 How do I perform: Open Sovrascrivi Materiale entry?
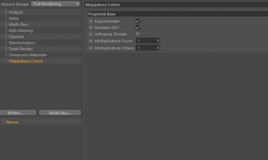point(28,55)
